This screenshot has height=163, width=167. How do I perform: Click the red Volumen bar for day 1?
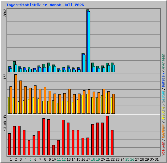click(9, 144)
